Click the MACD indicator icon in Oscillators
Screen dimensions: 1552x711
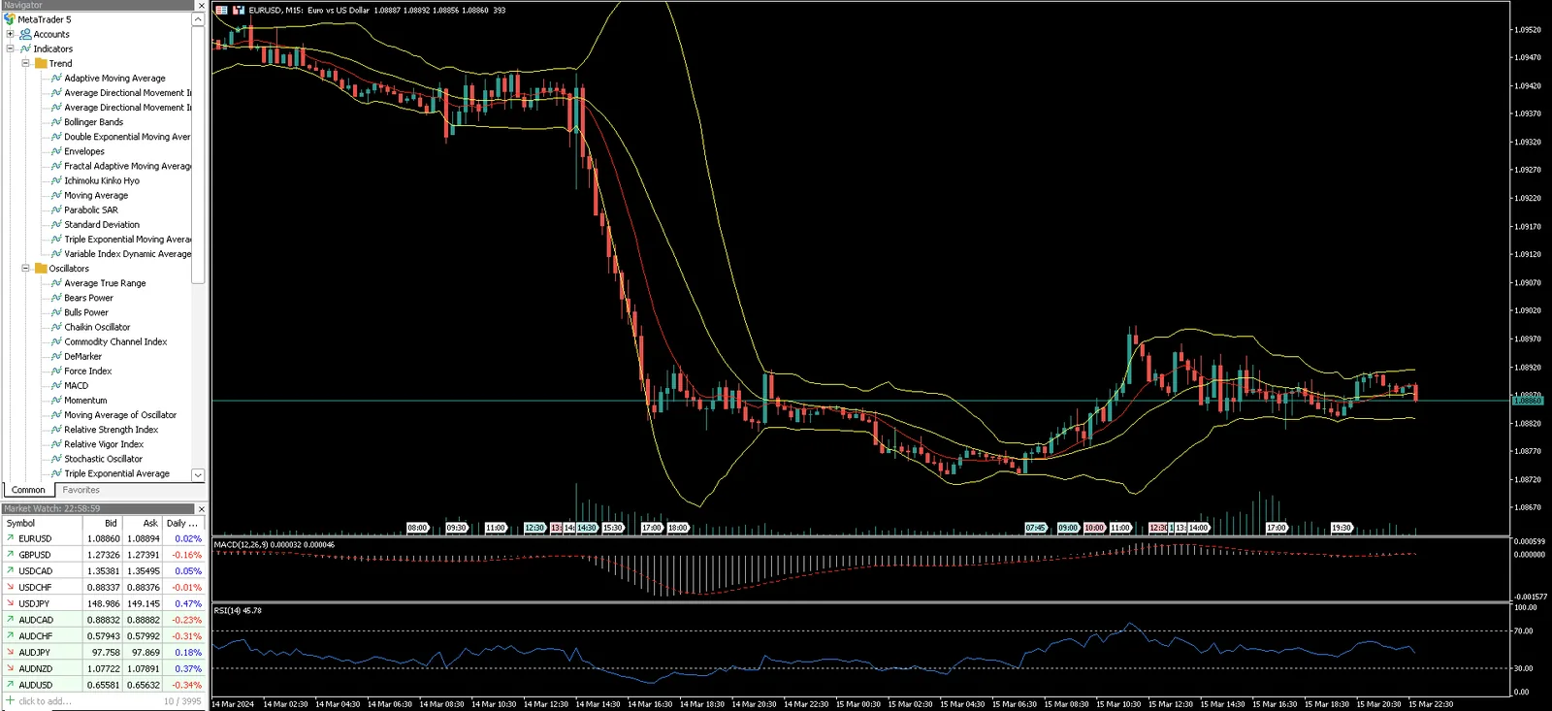point(56,385)
